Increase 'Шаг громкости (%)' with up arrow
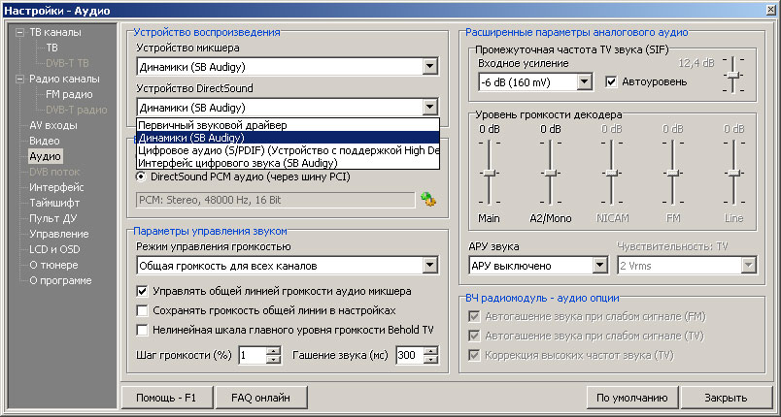Screen dimensions: 781x417 [x=274, y=351]
